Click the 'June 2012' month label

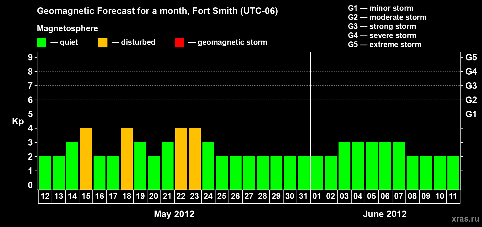tap(385, 214)
